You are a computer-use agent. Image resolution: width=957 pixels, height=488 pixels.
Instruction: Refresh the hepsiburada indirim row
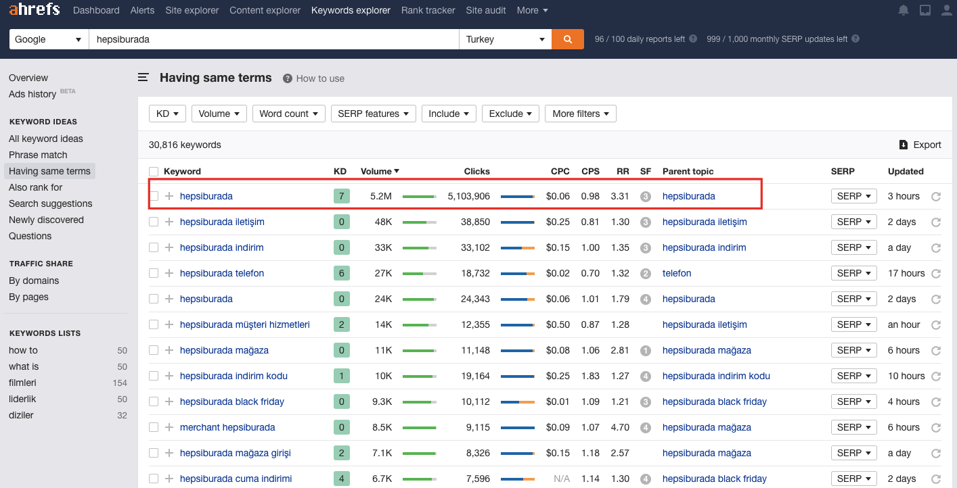pyautogui.click(x=936, y=248)
